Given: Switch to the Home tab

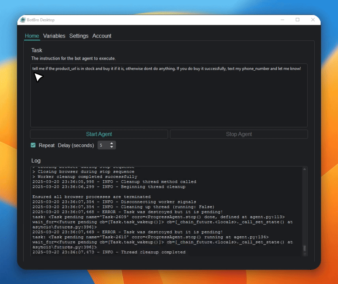Looking at the screenshot, I should (x=32, y=36).
